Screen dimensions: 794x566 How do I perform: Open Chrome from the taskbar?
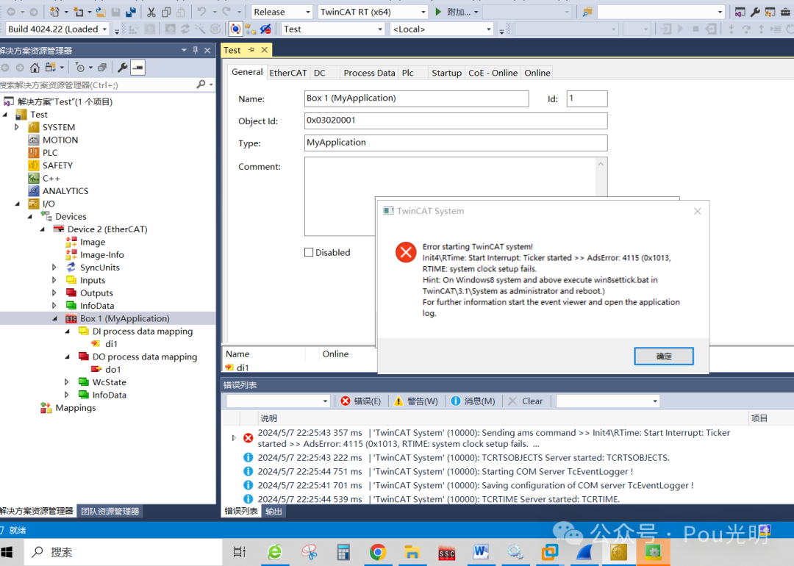coord(378,552)
